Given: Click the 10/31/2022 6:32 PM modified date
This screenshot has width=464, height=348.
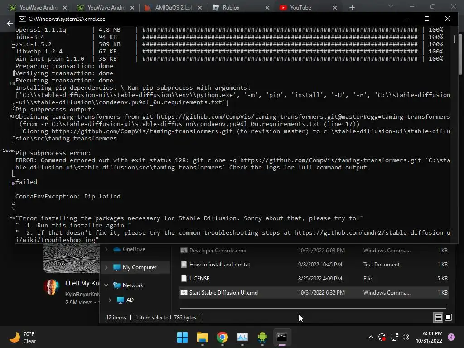Looking at the screenshot, I should (x=321, y=293).
